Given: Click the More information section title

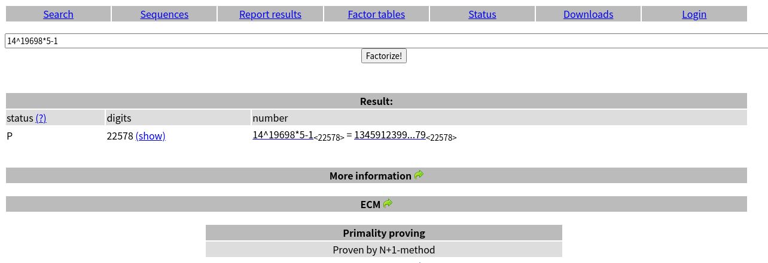Looking at the screenshot, I should [370, 176].
